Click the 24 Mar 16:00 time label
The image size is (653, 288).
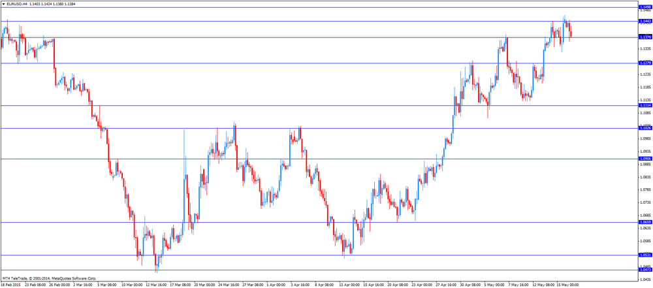[x=229, y=285]
